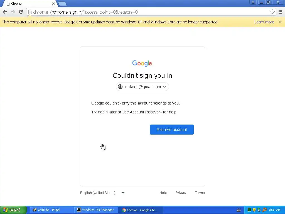Restore down the Chrome window

pyautogui.click(x=269, y=2)
